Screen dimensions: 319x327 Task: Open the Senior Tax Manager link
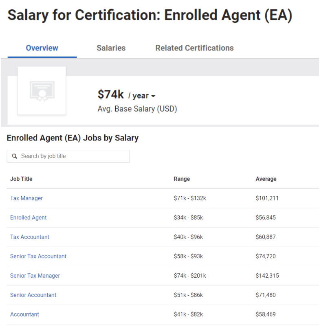coord(35,276)
